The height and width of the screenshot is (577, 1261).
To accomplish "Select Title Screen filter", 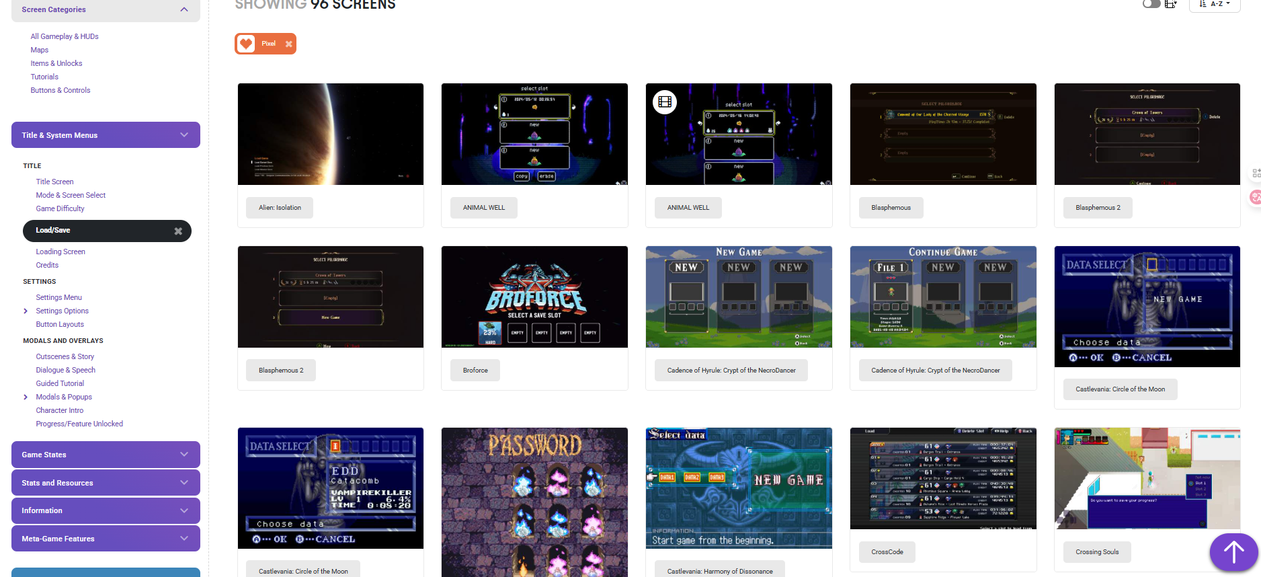I will pos(54,182).
